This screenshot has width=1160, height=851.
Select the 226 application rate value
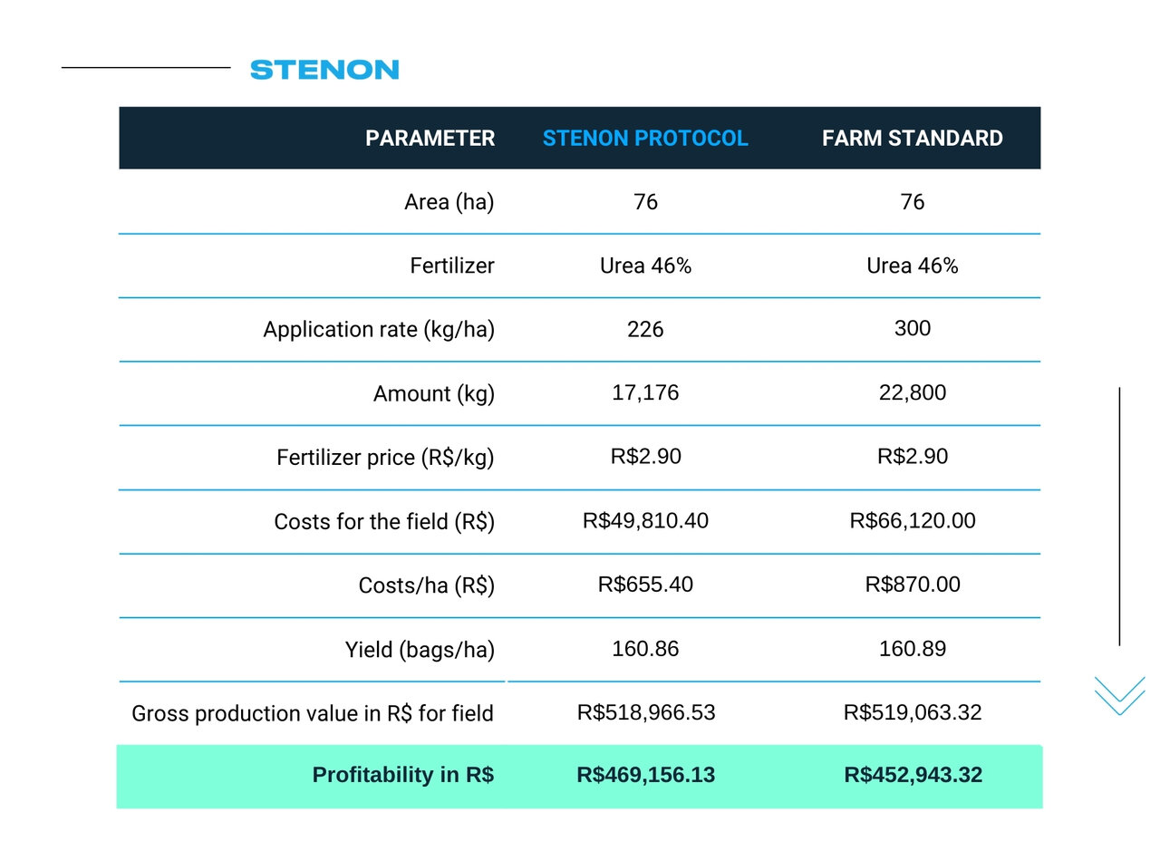coord(645,329)
